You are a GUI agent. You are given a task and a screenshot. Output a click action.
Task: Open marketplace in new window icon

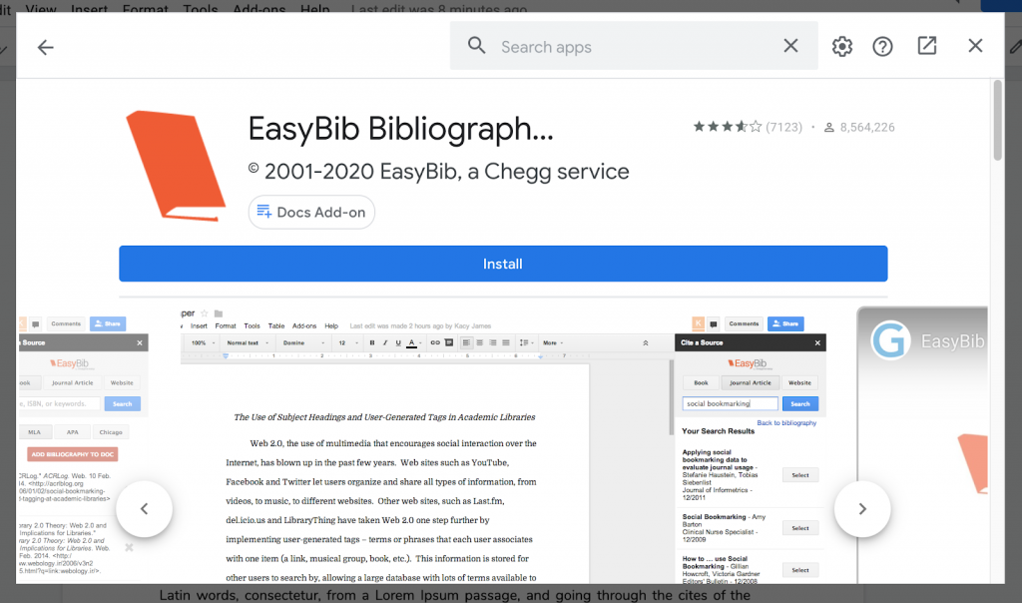pos(927,46)
